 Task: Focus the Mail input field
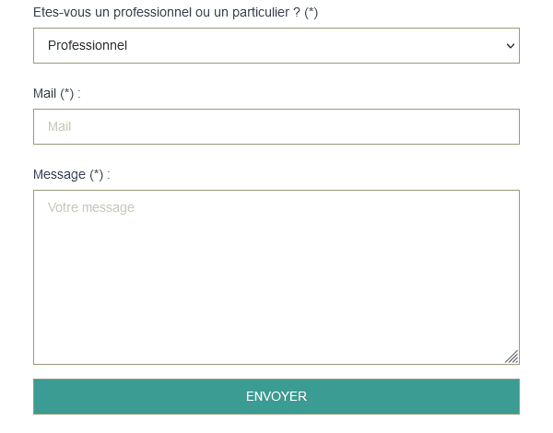click(276, 126)
